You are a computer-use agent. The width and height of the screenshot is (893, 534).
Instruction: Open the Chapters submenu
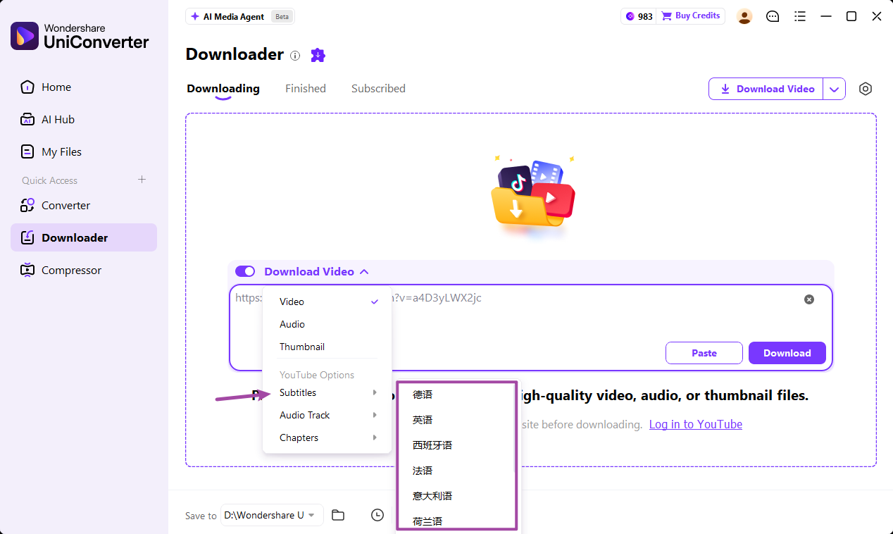pyautogui.click(x=327, y=437)
